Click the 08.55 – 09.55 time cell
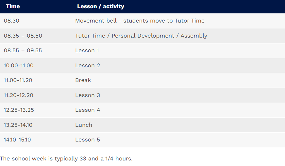This screenshot has height=166, width=285. tap(23, 50)
